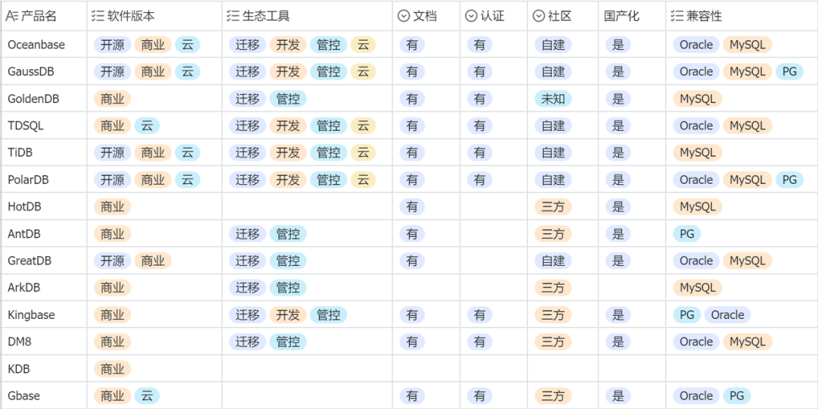This screenshot has width=818, height=409.
Task: Click the blue PG tag in AntDB row
Action: (687, 234)
